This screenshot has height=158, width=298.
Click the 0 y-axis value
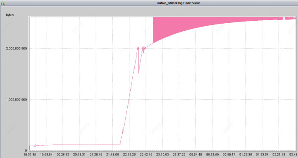point(26,151)
